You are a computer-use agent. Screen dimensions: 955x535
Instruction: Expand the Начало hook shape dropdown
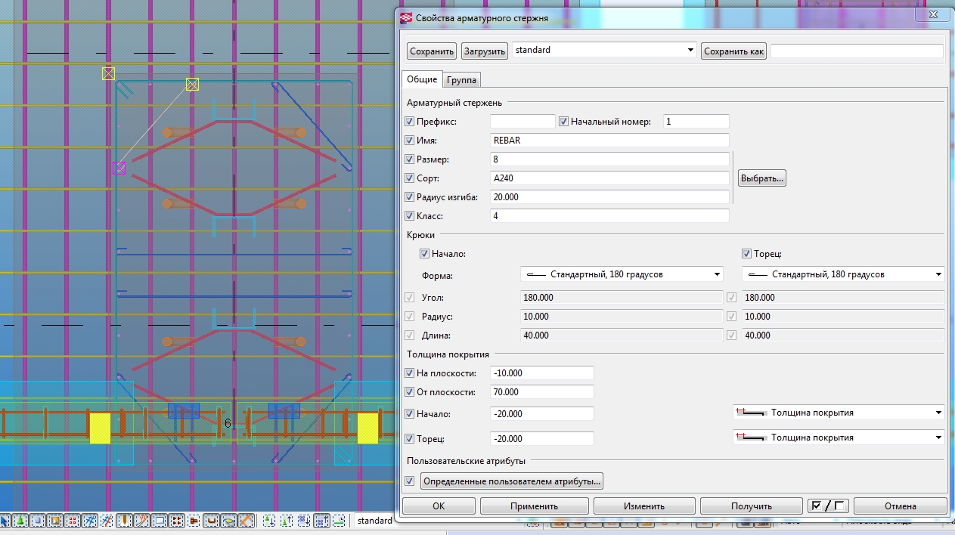click(x=716, y=274)
